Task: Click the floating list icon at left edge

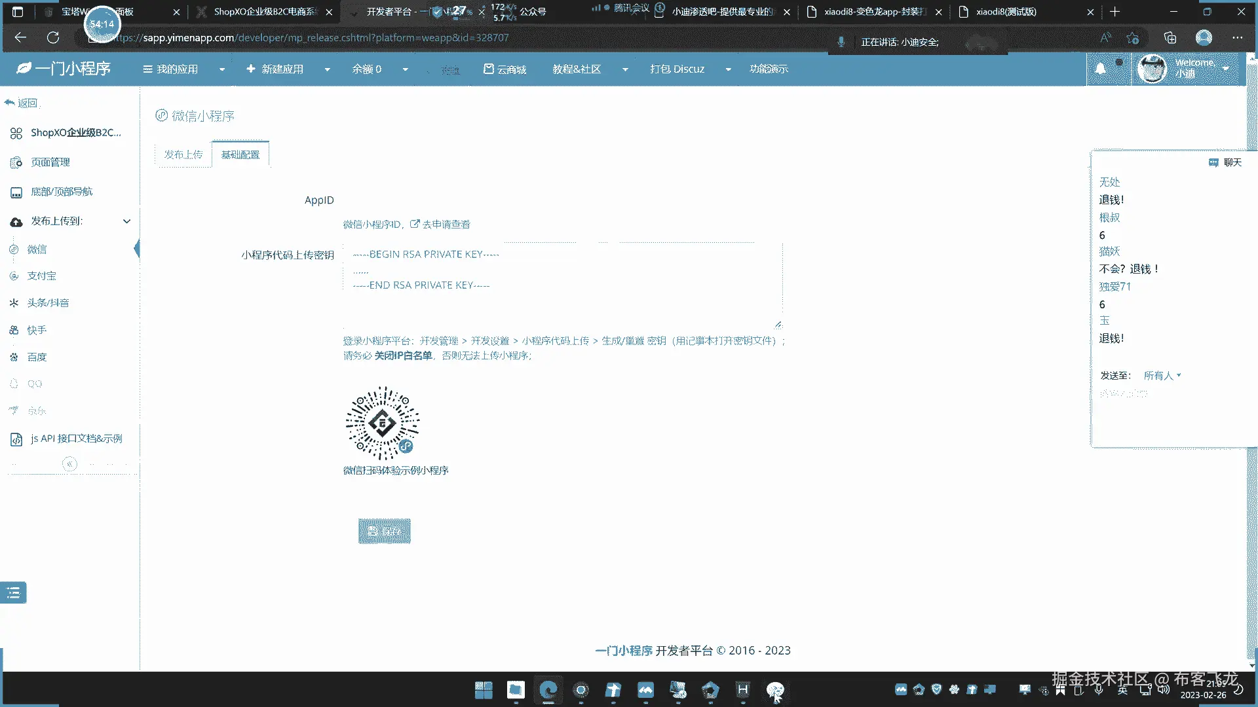Action: [x=13, y=593]
